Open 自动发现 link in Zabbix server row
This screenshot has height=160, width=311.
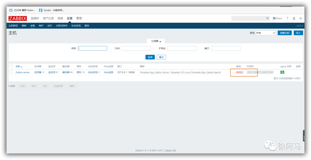(93, 72)
